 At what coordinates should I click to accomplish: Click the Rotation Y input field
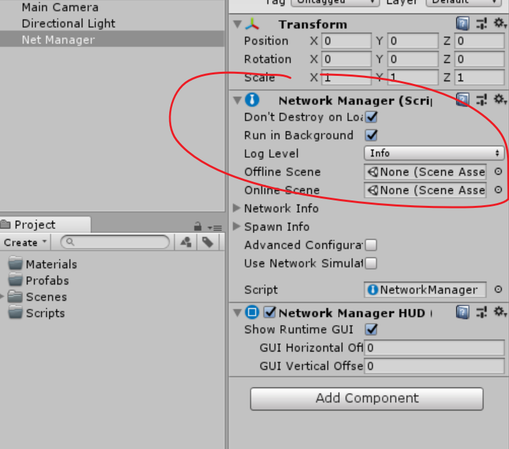pos(413,59)
